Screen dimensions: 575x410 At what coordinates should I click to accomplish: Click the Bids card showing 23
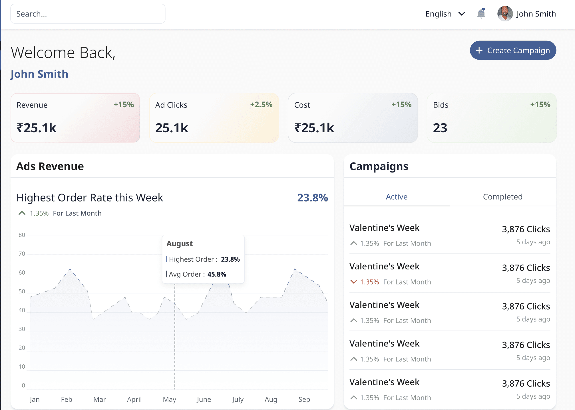pyautogui.click(x=491, y=118)
